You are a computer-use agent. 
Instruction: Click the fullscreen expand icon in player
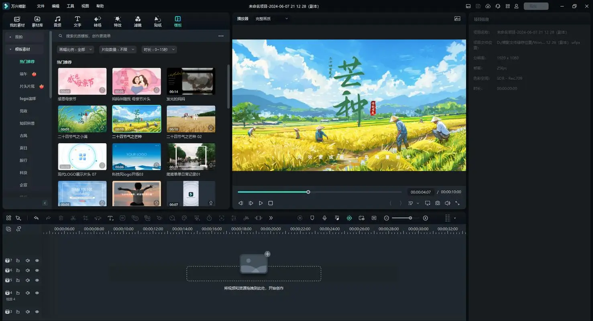pyautogui.click(x=457, y=203)
